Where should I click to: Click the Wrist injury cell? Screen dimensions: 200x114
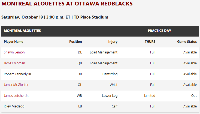click(113, 85)
